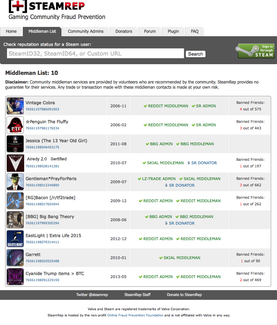Open Gentleman*PrayForParis profile name
The image size is (277, 325).
click(x=51, y=179)
